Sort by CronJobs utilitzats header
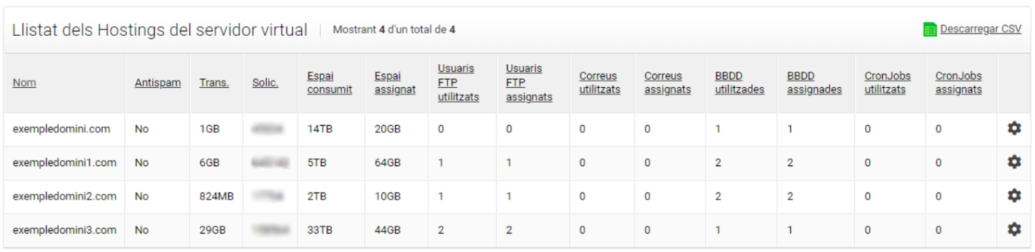The height and width of the screenshot is (252, 1035). (887, 82)
